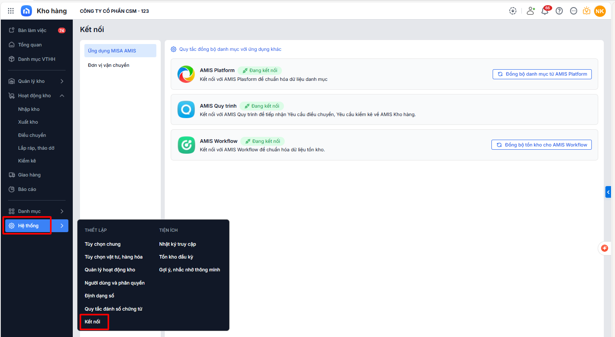The image size is (615, 337).
Task: Click the Tổng quan sidebar icon
Action: 12,45
